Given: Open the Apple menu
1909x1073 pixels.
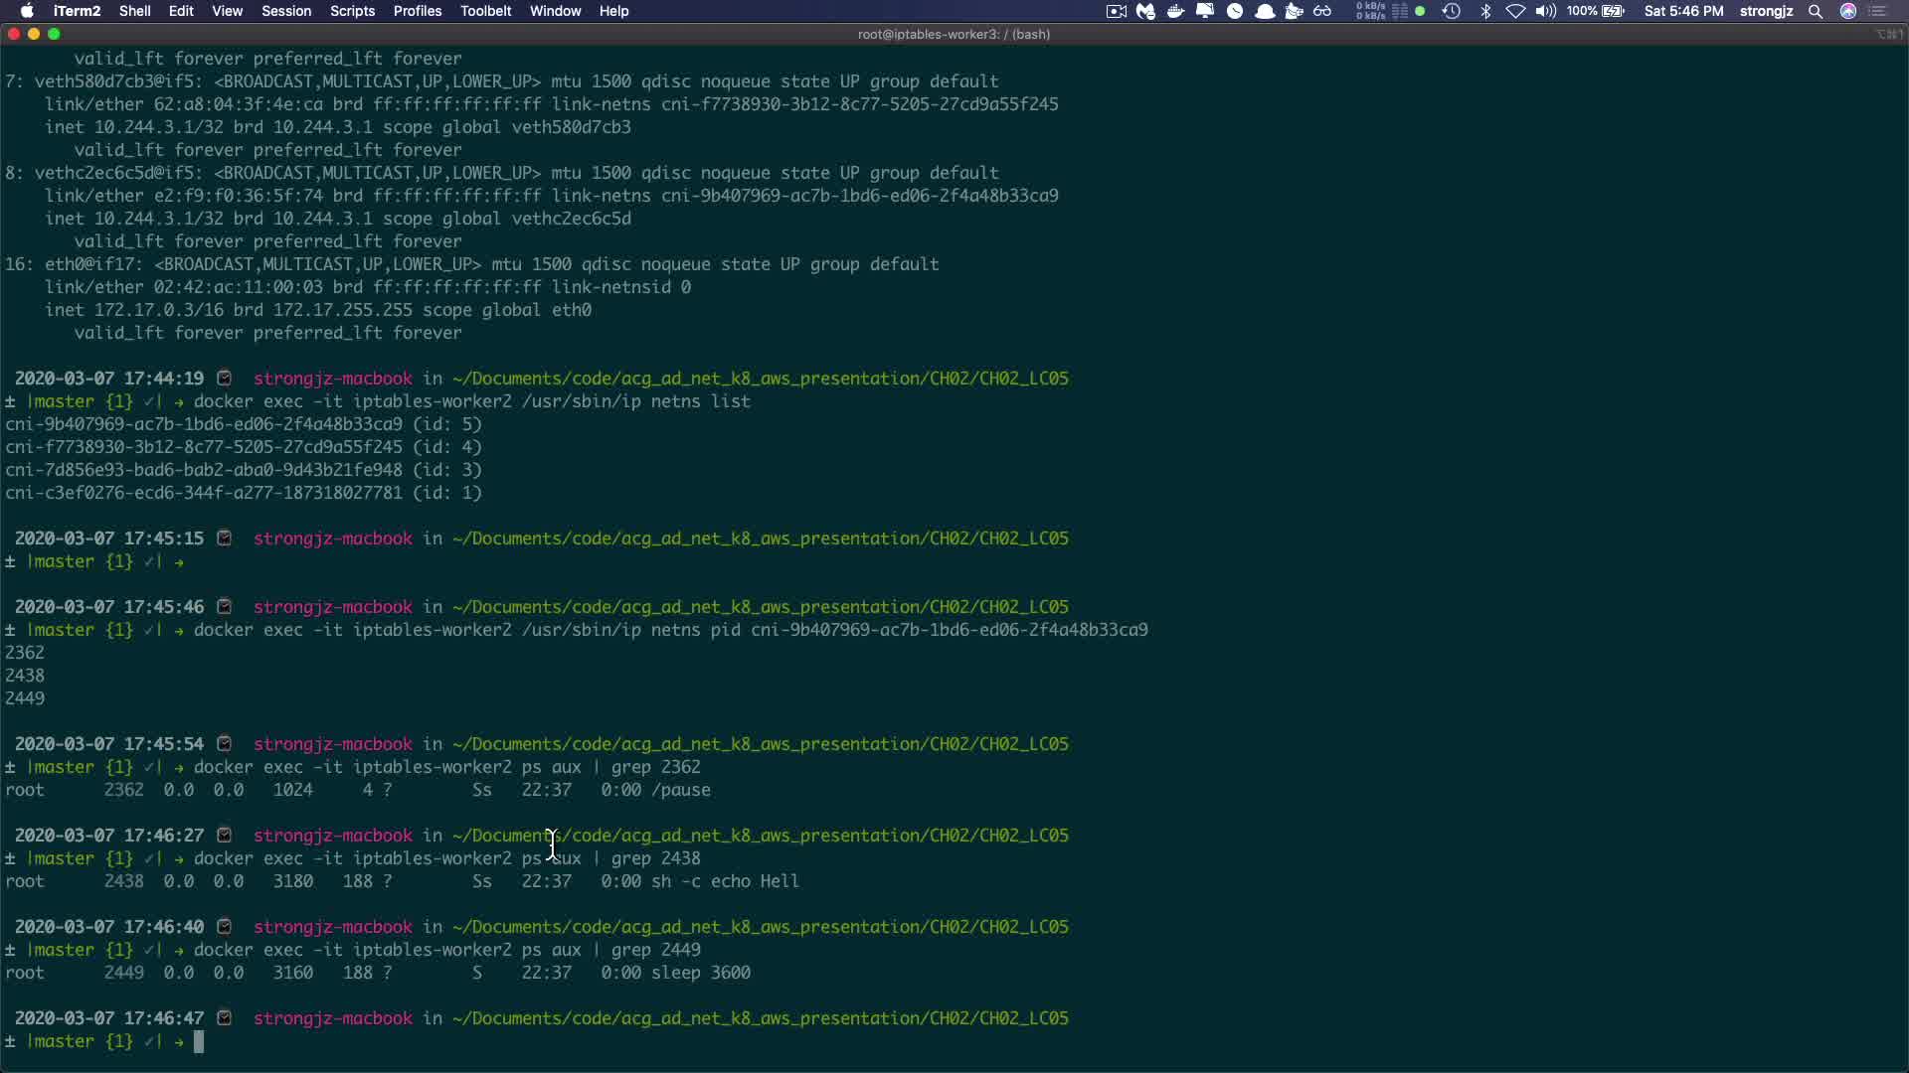Looking at the screenshot, I should point(27,11).
